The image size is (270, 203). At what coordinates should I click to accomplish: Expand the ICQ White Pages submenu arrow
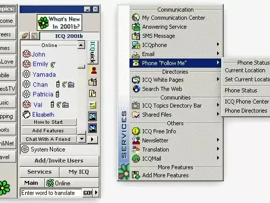pyautogui.click(x=218, y=79)
